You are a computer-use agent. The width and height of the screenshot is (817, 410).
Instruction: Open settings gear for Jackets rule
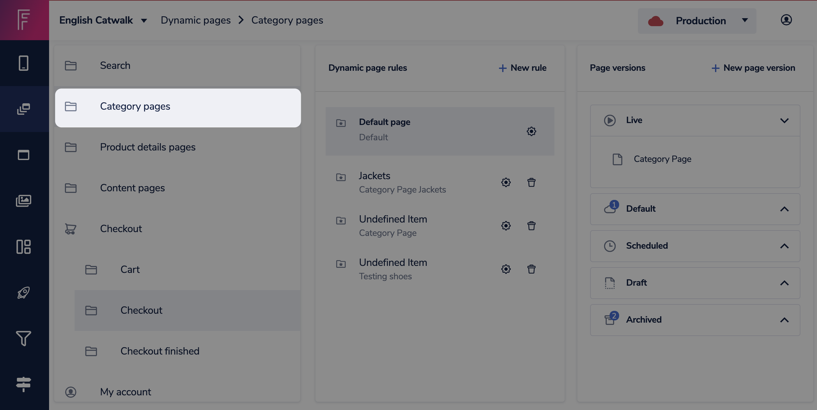click(506, 182)
